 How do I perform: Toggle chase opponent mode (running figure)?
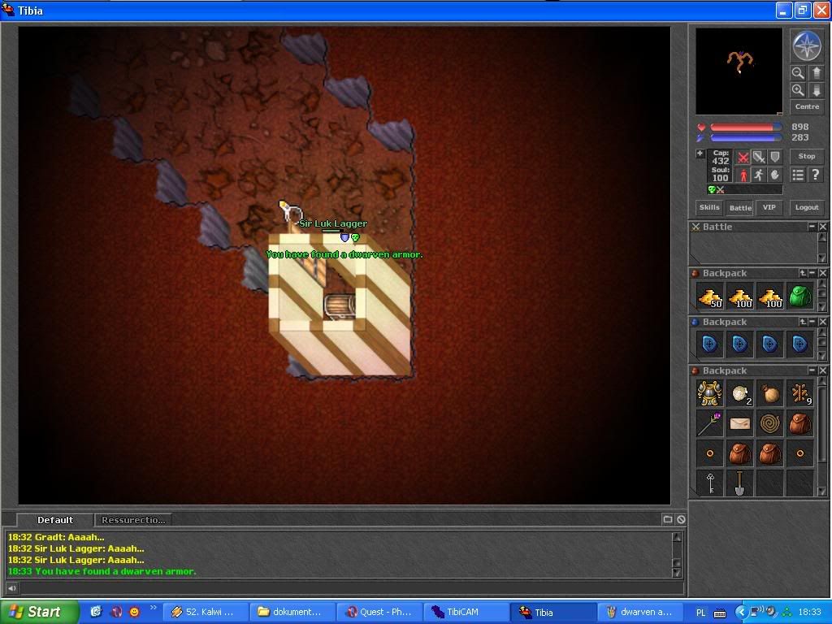tap(759, 175)
